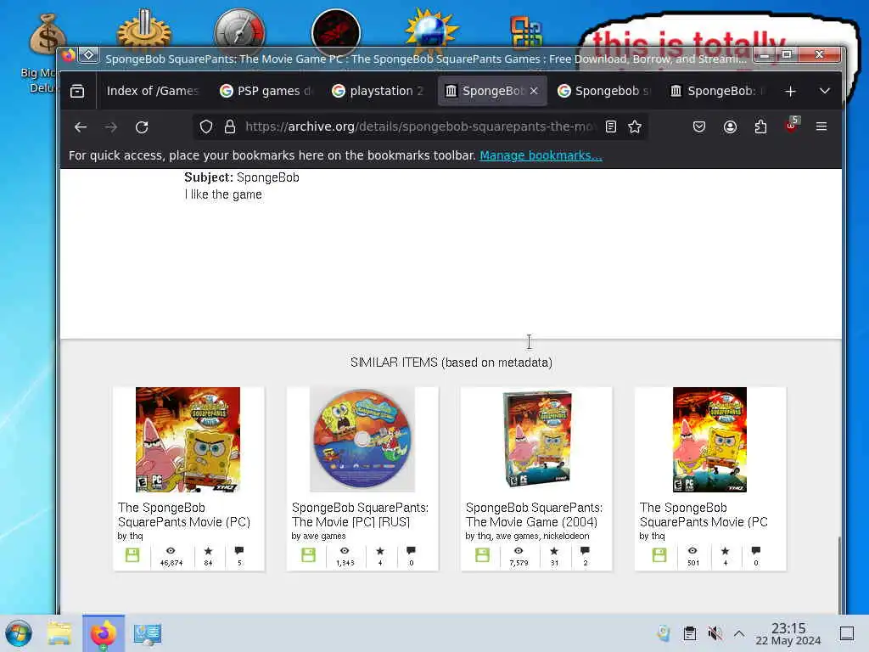This screenshot has height=652, width=869.
Task: Click the 'SIMILAR ITEMS (based on metadata)' heading
Action: (451, 363)
